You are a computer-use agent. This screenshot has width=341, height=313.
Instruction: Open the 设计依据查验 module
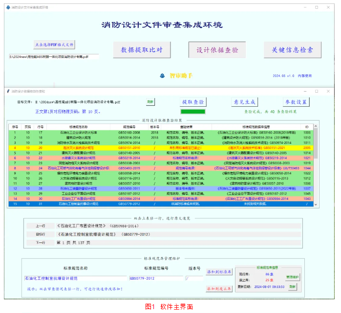click(217, 50)
